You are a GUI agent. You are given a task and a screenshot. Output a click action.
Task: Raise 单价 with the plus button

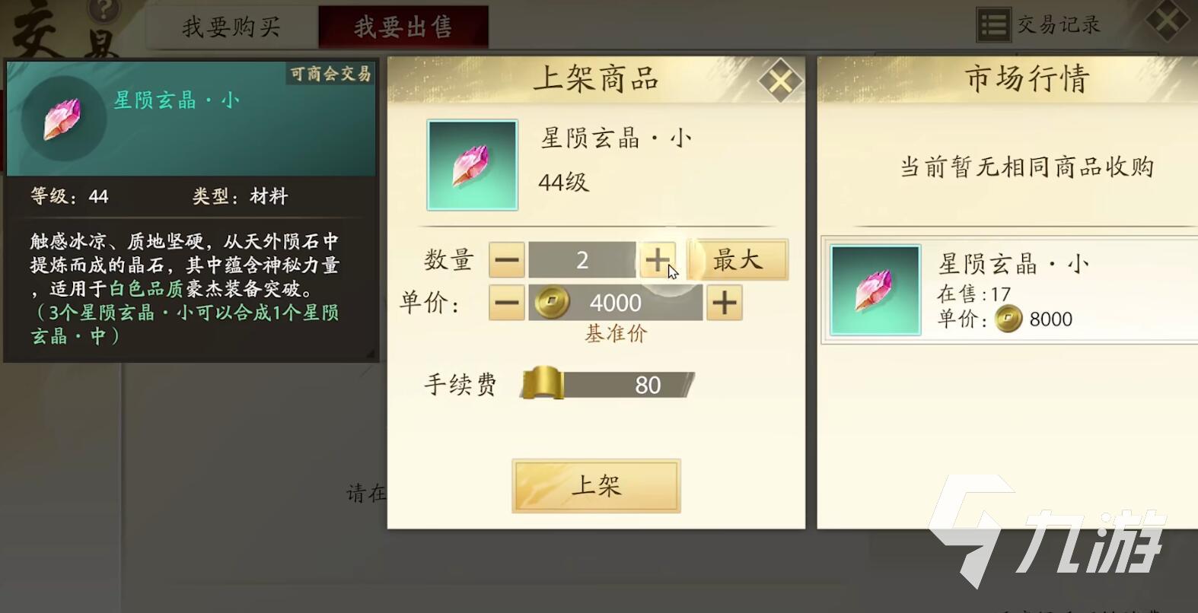725,303
